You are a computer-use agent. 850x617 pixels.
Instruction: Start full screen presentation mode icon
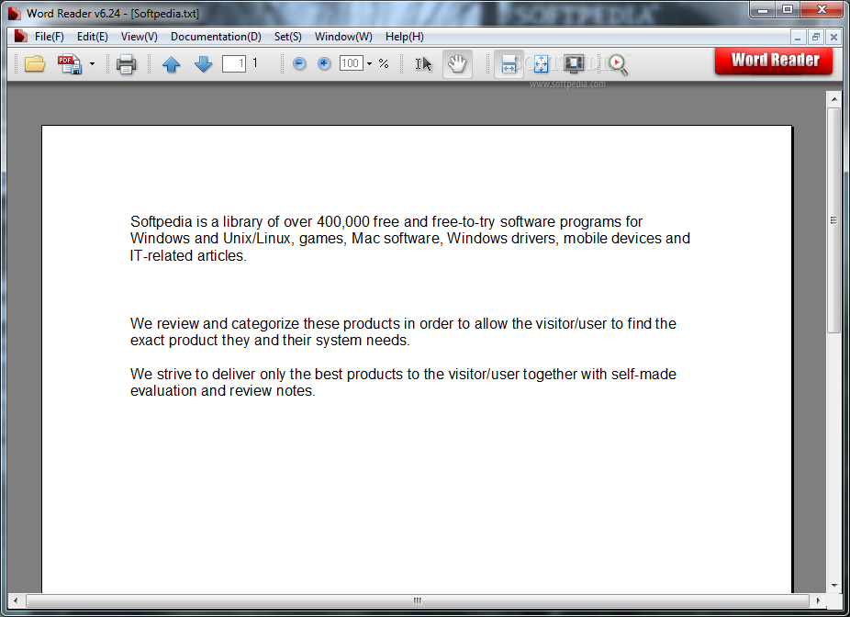coord(574,64)
